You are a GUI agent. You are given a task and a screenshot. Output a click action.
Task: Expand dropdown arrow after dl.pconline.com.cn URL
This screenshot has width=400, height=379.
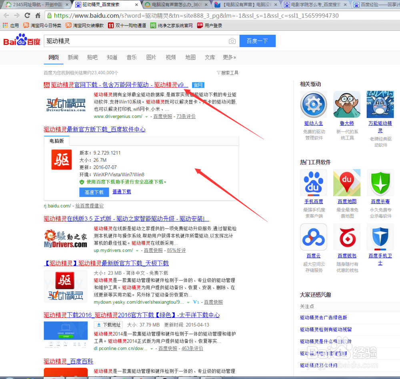pyautogui.click(x=152, y=349)
